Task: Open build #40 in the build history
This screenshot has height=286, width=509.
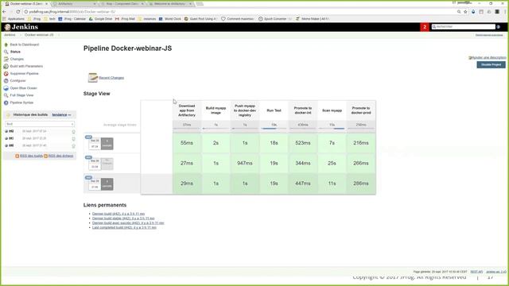Action: (11, 145)
